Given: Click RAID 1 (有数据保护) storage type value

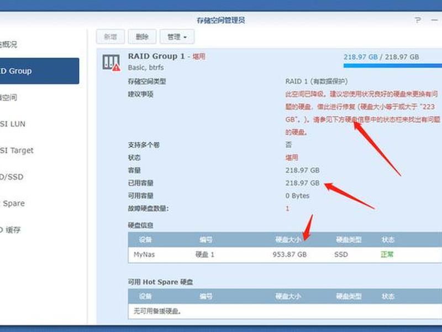Looking at the screenshot, I should pyautogui.click(x=316, y=81).
